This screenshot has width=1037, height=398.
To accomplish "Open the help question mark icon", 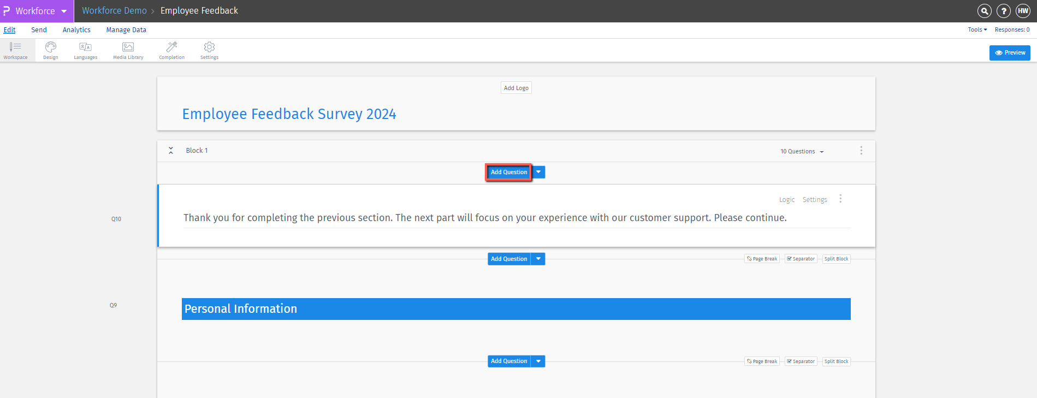I will click(x=1004, y=11).
